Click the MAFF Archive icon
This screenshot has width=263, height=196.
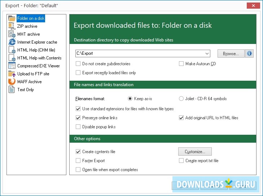pyautogui.click(x=12, y=81)
